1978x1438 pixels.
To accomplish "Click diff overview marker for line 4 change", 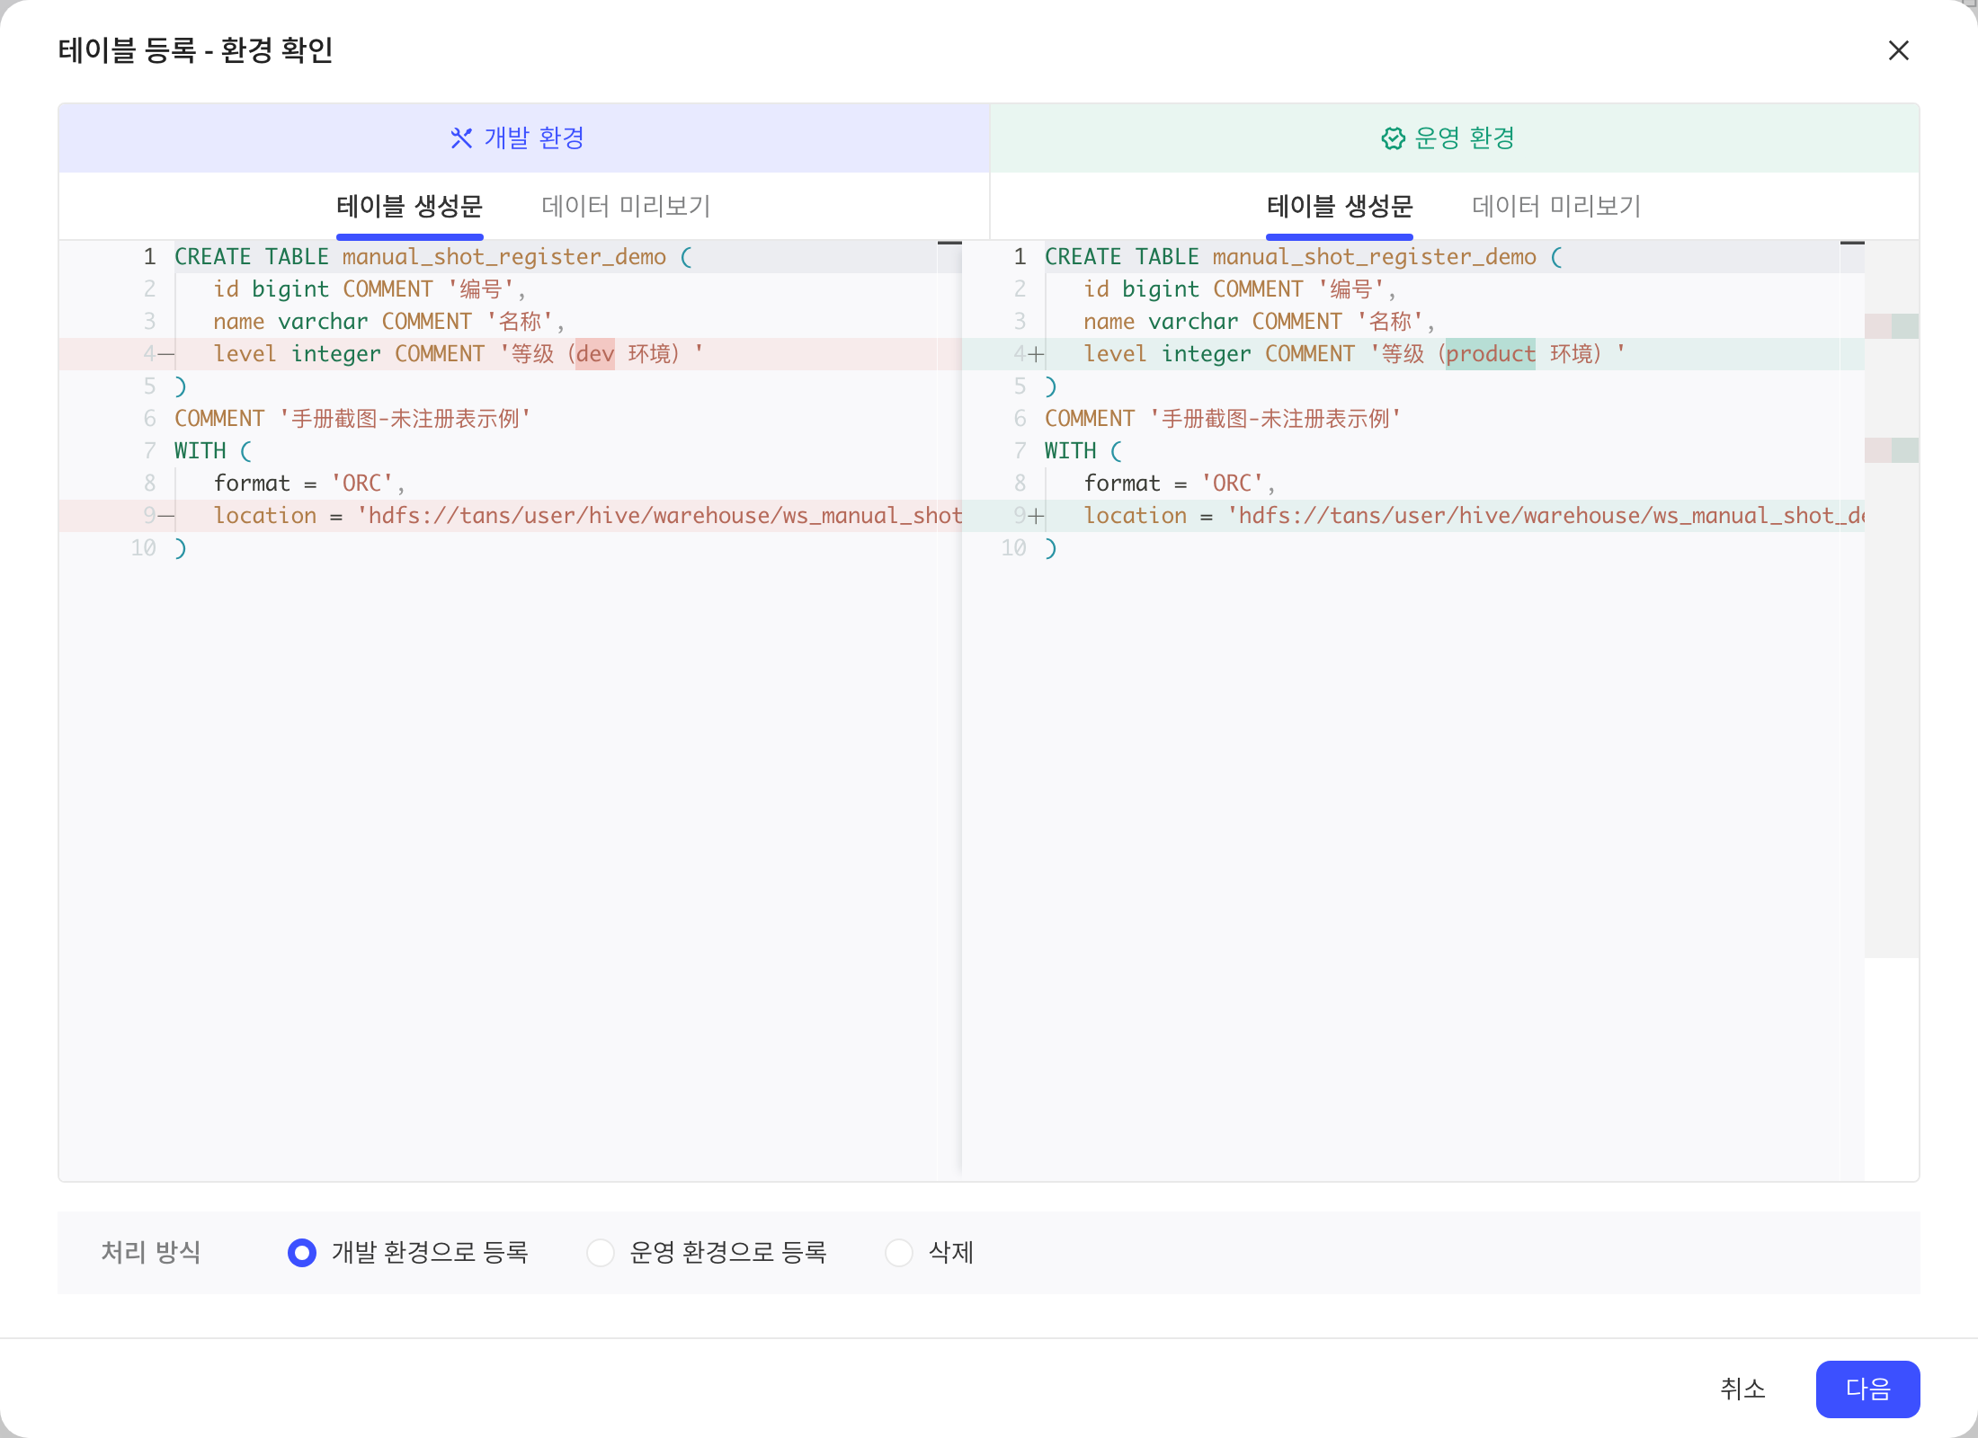I will (x=1892, y=326).
